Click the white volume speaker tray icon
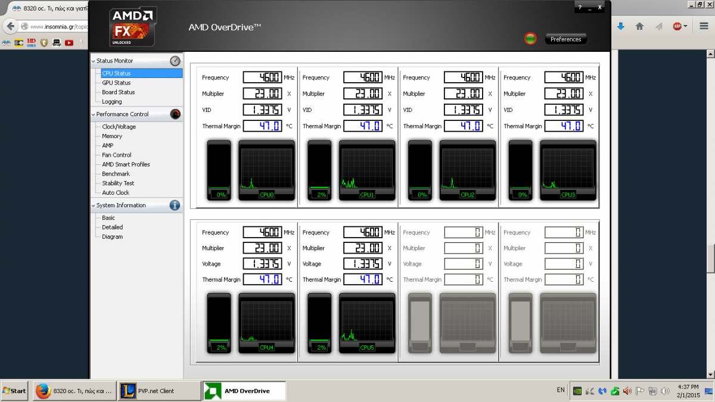715x402 pixels. pos(666,391)
